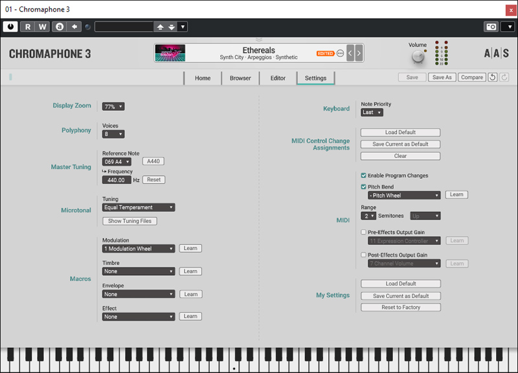The width and height of the screenshot is (518, 373).
Task: Toggle the Write automation (W) button
Action: [42, 27]
